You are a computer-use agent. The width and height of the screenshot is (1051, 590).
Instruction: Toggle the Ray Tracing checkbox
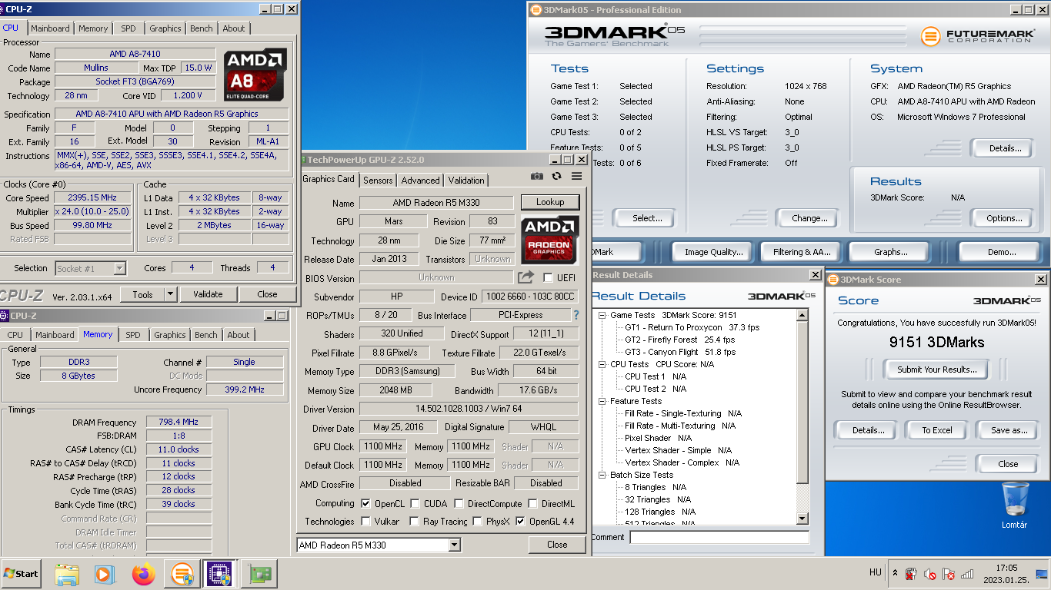415,522
